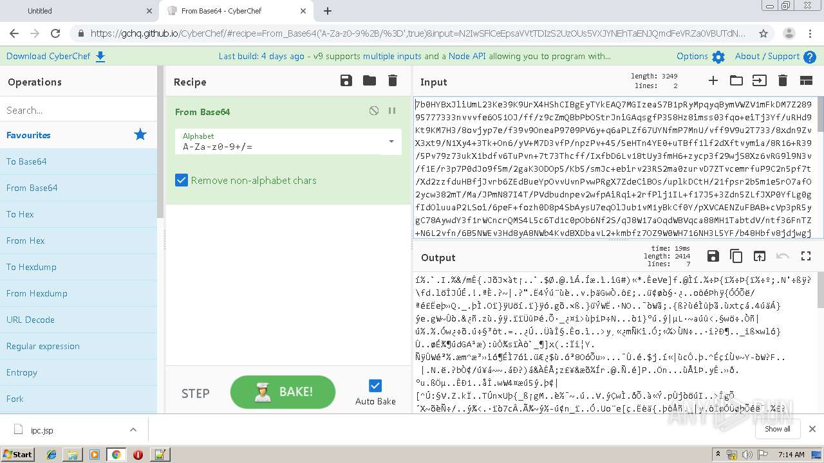
Task: Select the Fork operation
Action: 79,399
